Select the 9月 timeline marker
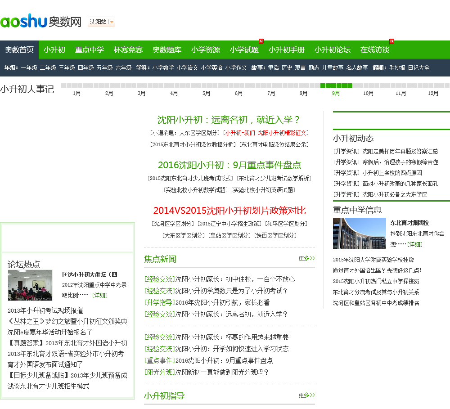Image resolution: width=450 pixels, height=409 pixels. pyautogui.click(x=336, y=94)
